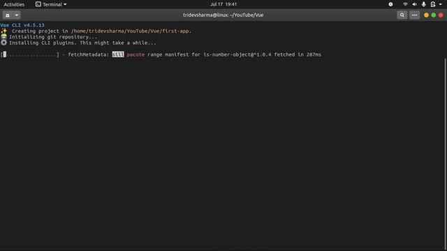The image size is (447, 251).
Task: Open a new terminal tab
Action: (x=8, y=15)
